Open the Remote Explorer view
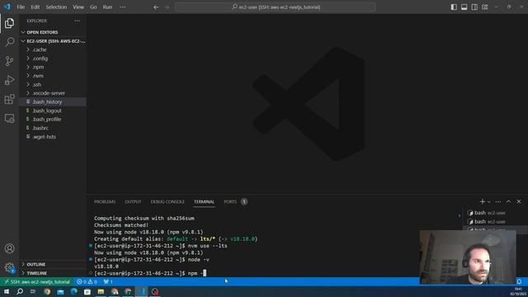This screenshot has width=528, height=297. (9, 118)
